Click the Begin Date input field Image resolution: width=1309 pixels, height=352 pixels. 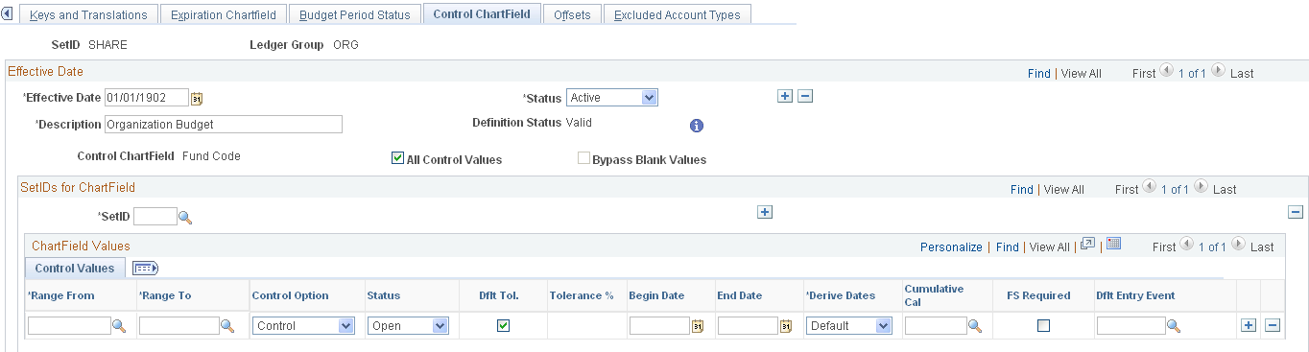click(x=660, y=326)
